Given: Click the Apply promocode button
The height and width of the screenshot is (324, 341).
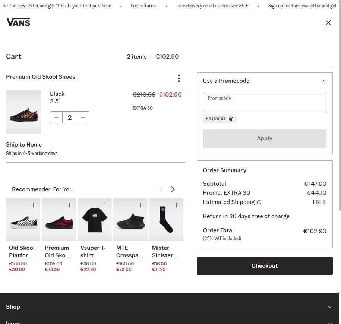Looking at the screenshot, I should tap(265, 138).
